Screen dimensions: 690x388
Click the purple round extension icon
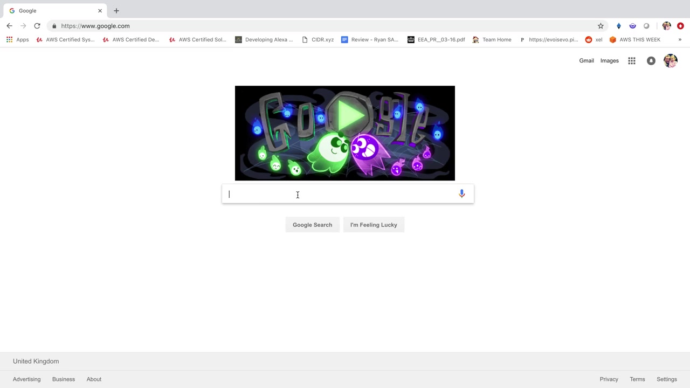click(x=633, y=26)
